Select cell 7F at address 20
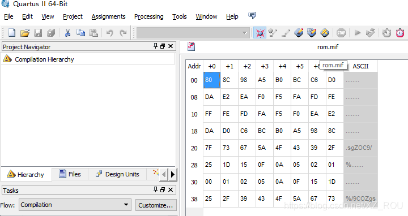This screenshot has height=216, width=408. [212, 148]
